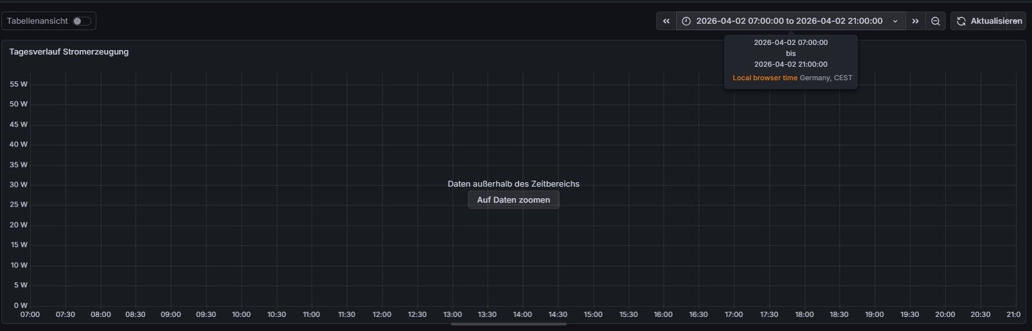Click the horizontal scrollbar at the bottom
Screen dimensions: 1032x331
tap(508, 324)
